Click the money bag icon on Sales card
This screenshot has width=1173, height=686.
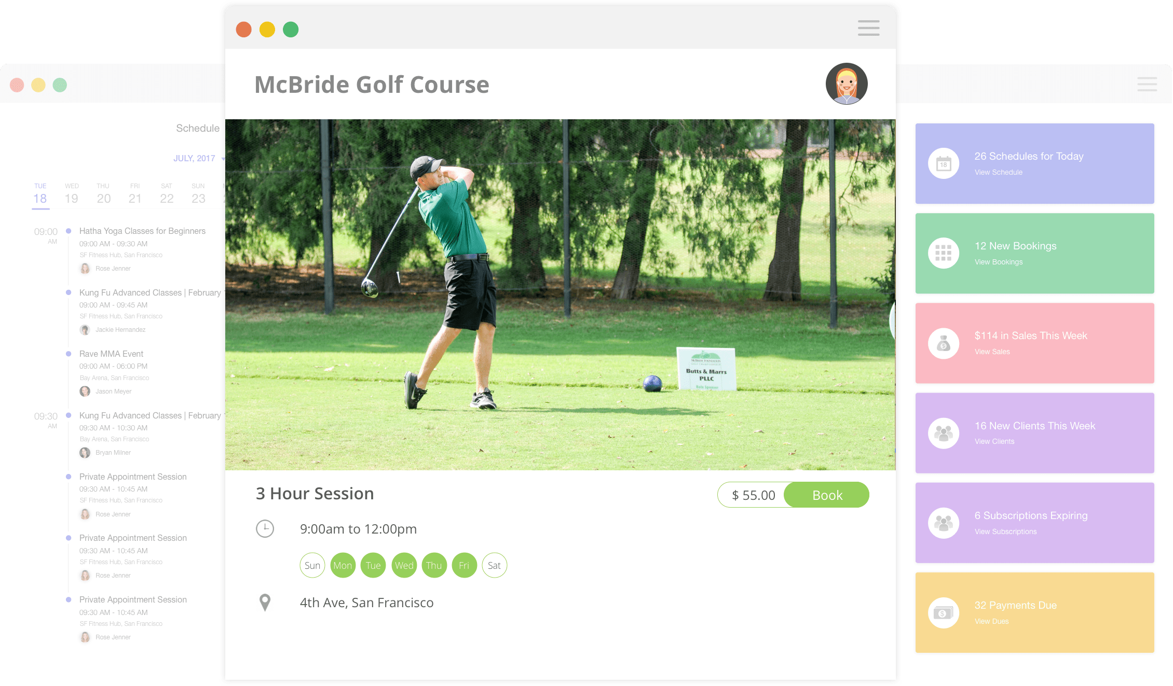click(943, 343)
